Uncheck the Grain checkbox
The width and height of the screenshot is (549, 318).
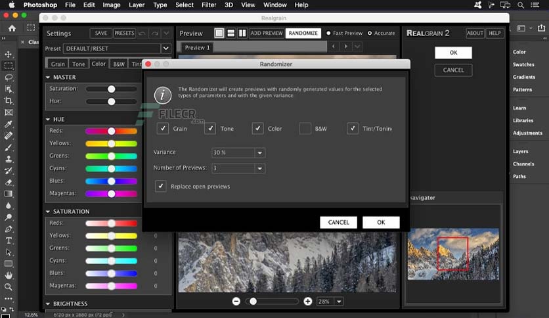(163, 129)
